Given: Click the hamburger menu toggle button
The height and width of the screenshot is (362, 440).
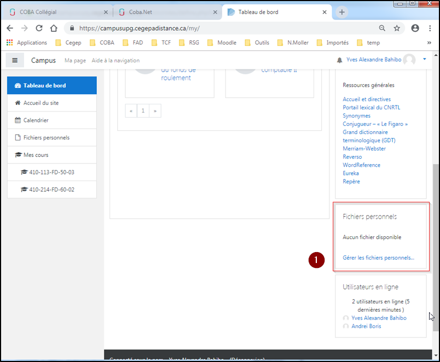Looking at the screenshot, I should [x=15, y=61].
